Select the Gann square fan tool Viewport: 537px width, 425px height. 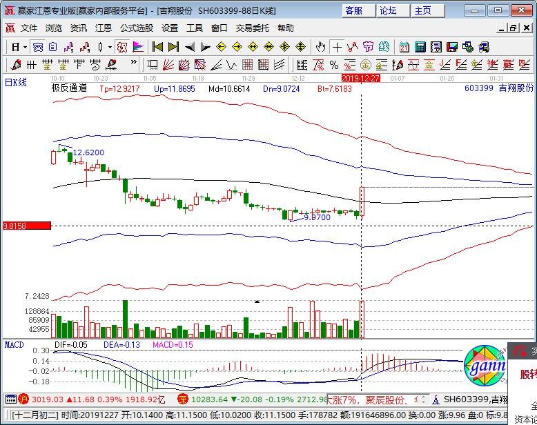pyautogui.click(x=184, y=65)
